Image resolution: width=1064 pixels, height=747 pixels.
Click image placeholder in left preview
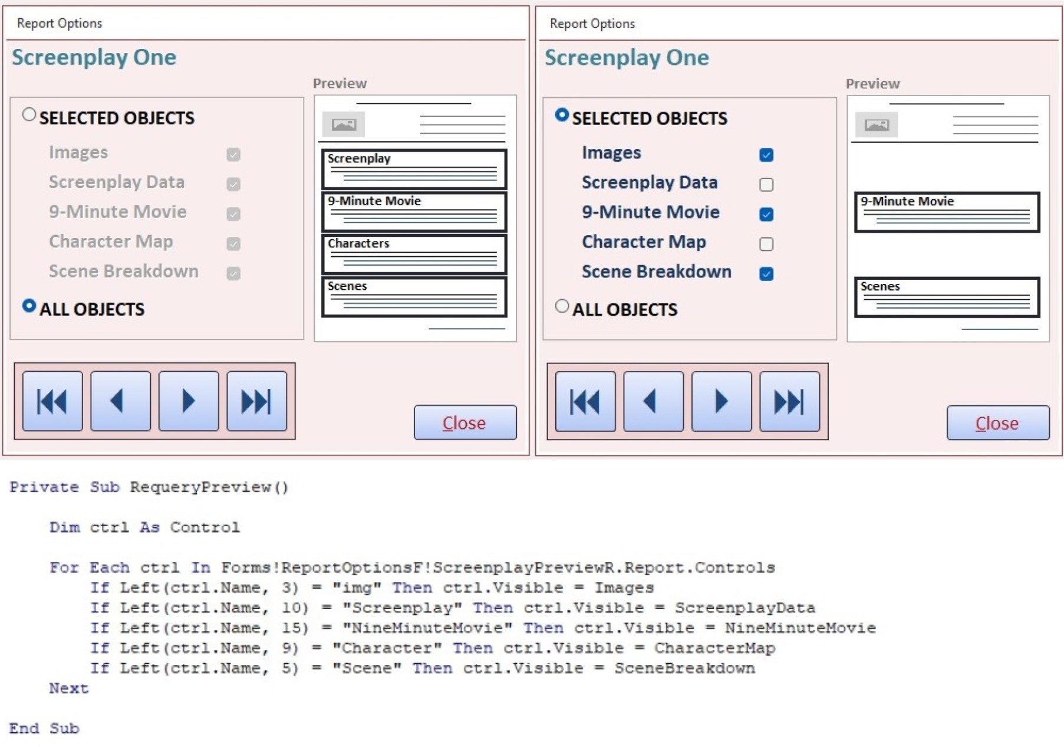(344, 124)
